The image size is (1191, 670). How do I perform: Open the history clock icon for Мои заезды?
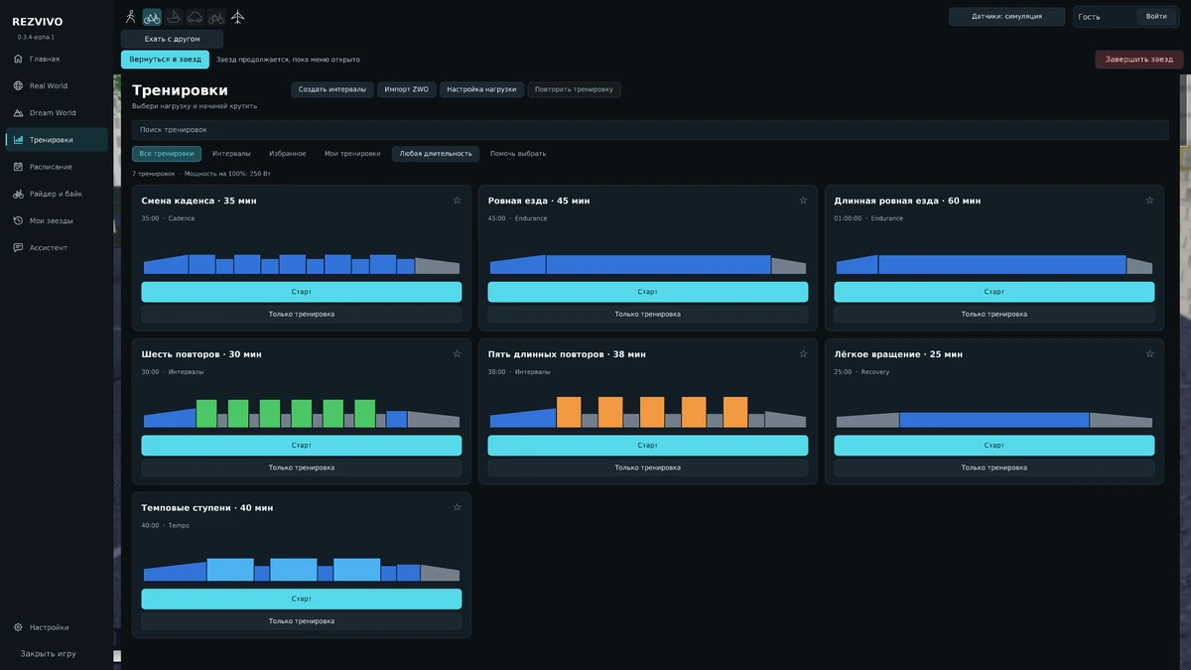click(x=18, y=220)
